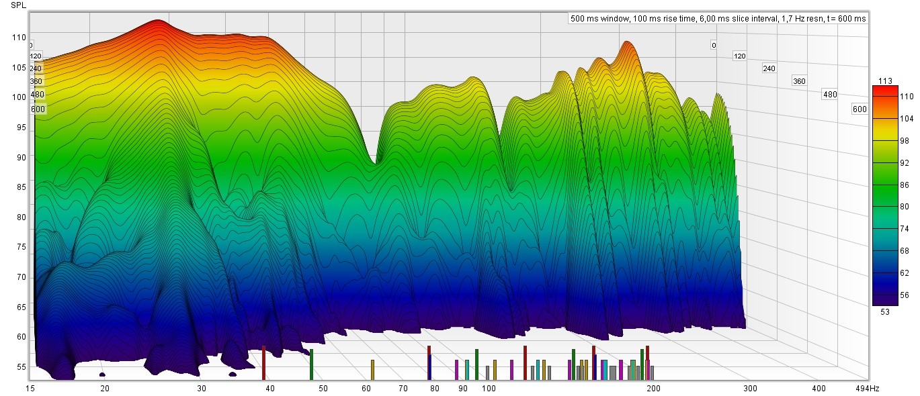Pick the 360 time label on the right axis
920x396 pixels.
tap(800, 81)
